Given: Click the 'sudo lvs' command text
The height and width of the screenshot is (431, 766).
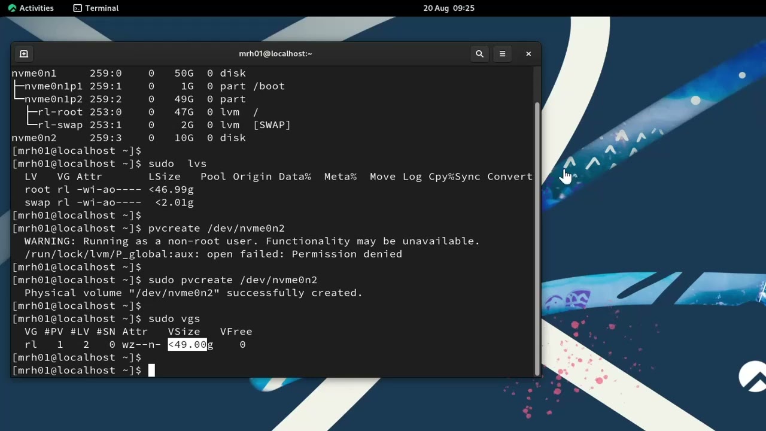Looking at the screenshot, I should (177, 164).
